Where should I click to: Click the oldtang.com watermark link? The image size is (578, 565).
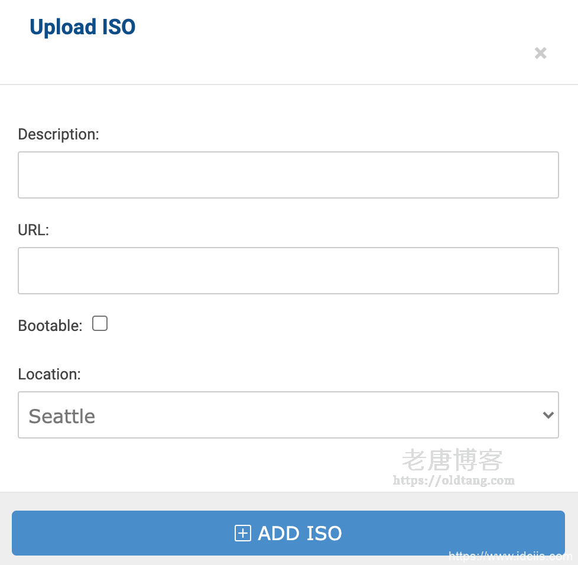(x=454, y=480)
